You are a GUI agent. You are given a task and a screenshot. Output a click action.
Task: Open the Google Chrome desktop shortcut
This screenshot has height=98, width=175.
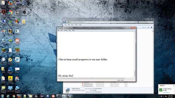click(x=10, y=13)
